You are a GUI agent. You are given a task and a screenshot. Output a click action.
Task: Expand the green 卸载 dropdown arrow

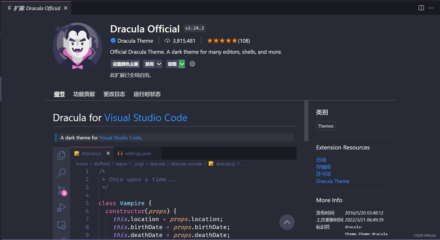182,64
